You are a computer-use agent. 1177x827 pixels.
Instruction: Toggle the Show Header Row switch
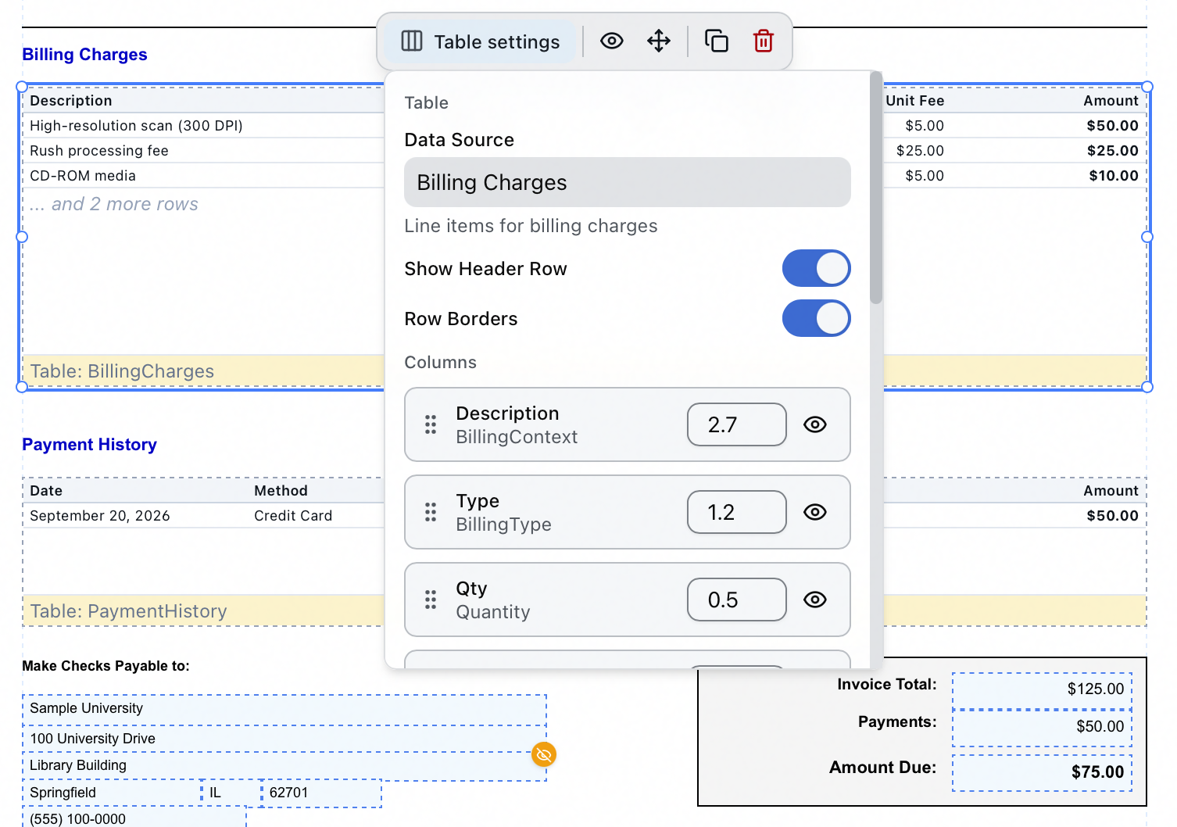point(817,268)
